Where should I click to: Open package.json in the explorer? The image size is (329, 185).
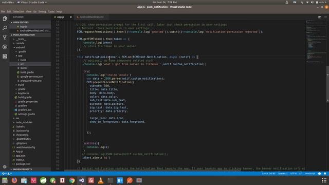pyautogui.click(x=23, y=164)
